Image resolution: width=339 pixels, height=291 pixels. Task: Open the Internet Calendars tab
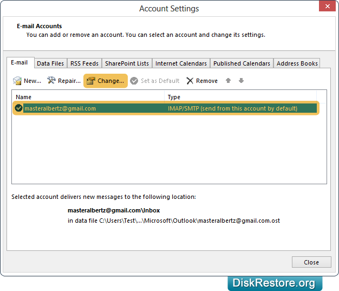tap(181, 63)
